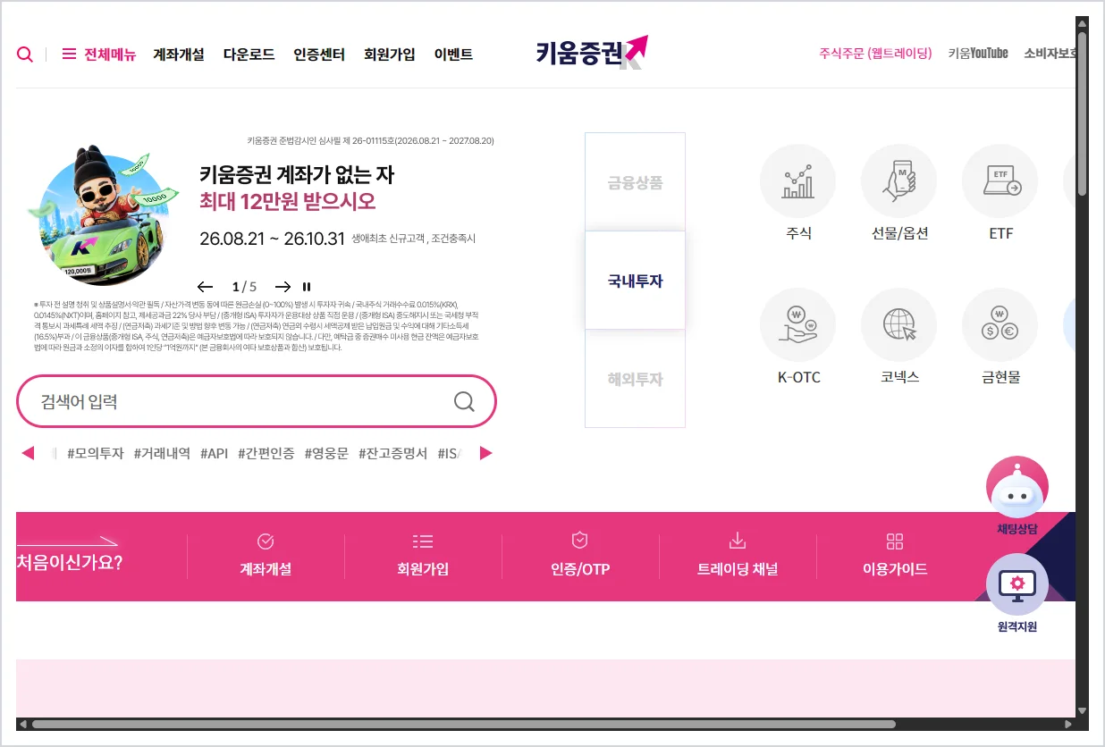Select the #영웅문 hashtag
This screenshot has height=747, width=1105.
pyautogui.click(x=326, y=453)
